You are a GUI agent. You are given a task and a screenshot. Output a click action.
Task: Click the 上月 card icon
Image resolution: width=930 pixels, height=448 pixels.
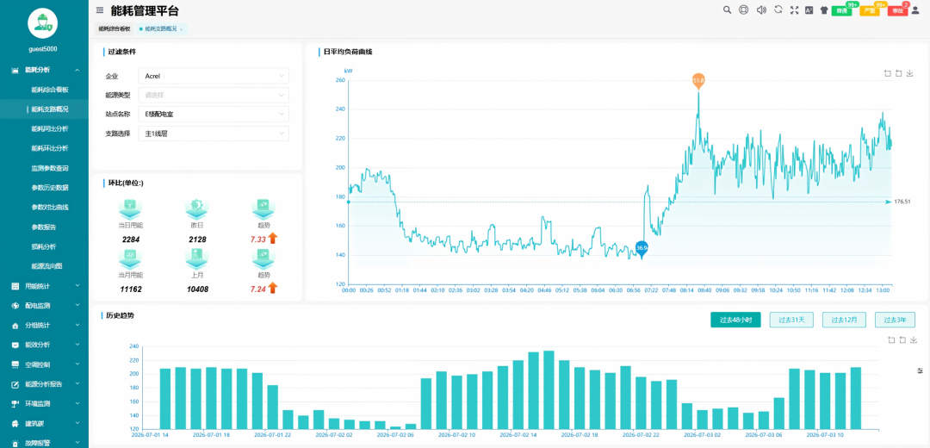click(x=197, y=258)
